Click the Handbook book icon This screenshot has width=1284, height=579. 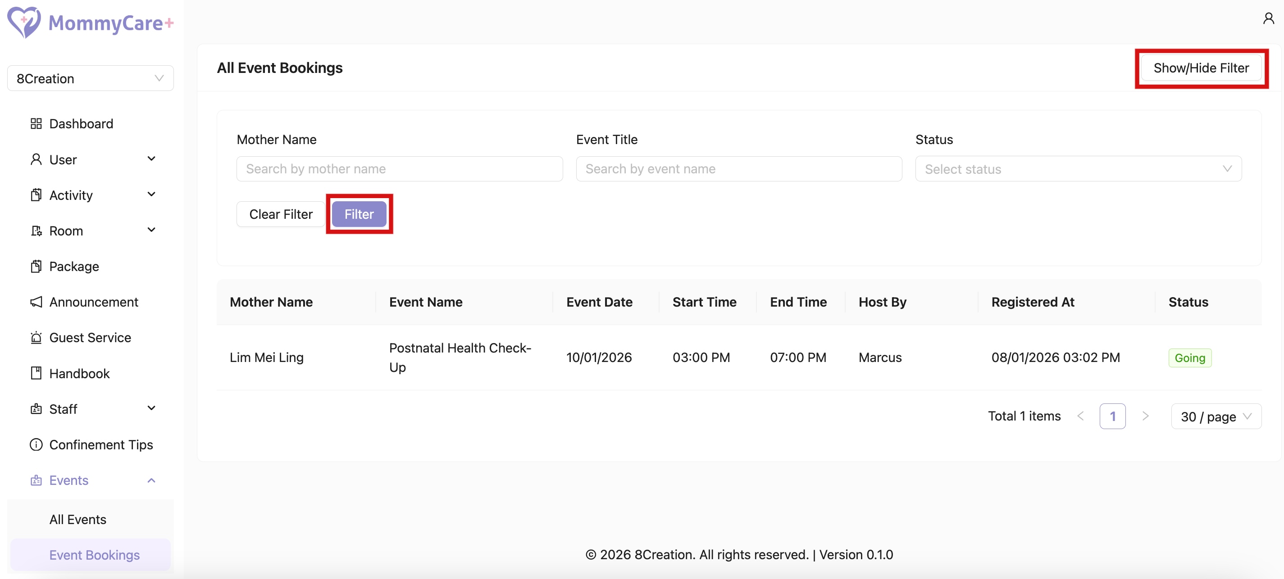click(36, 373)
